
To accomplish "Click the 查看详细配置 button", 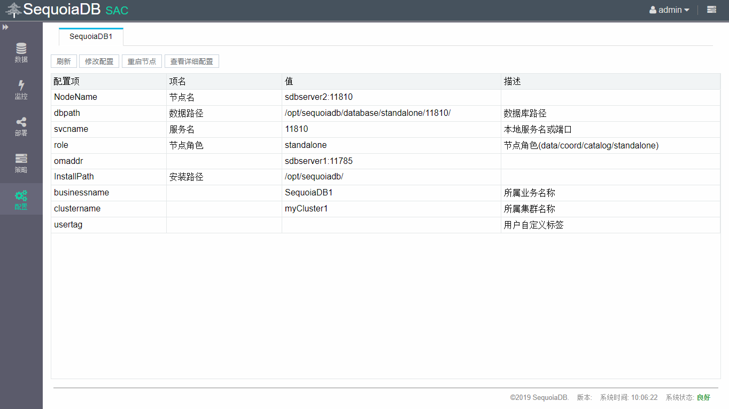I will point(192,61).
